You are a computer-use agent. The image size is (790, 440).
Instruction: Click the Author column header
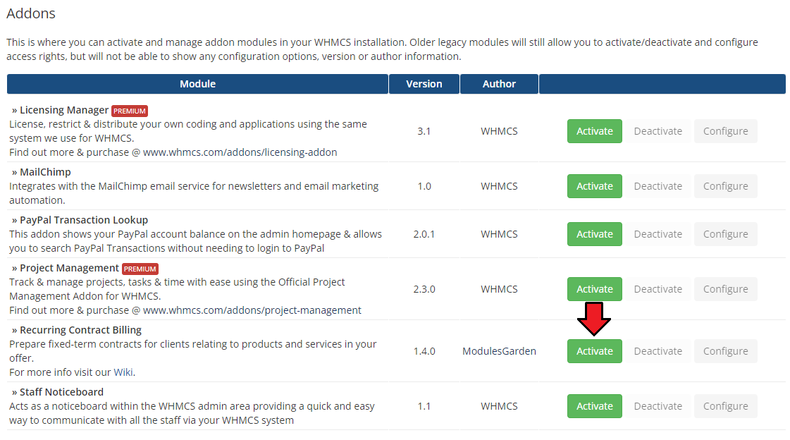(499, 84)
